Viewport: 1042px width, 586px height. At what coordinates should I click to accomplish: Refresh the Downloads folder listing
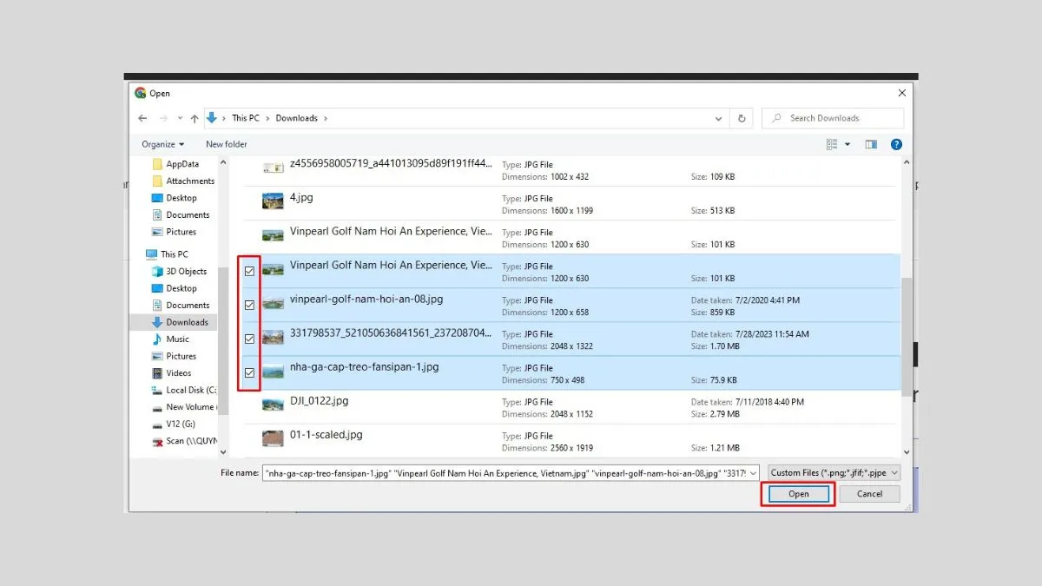coord(741,117)
